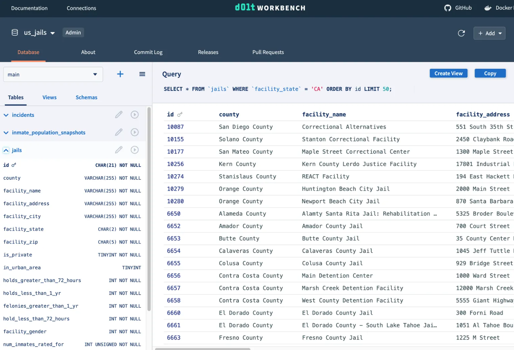
Task: Switch to the Database tab
Action: point(28,52)
